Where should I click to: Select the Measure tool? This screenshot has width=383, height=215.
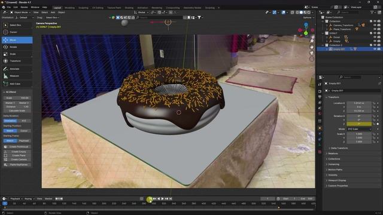point(17,76)
